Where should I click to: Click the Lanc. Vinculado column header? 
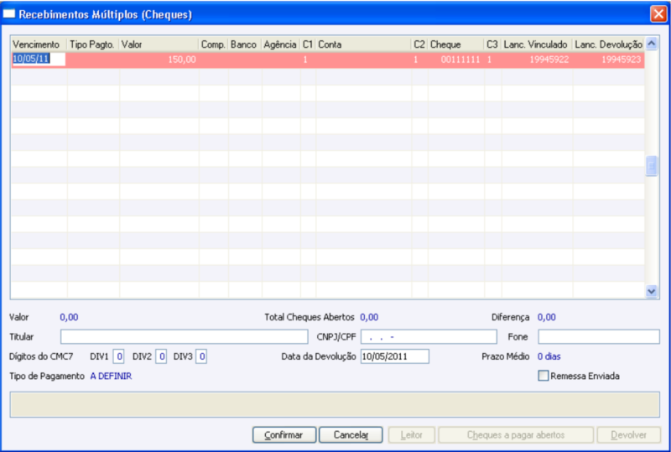pyautogui.click(x=537, y=44)
